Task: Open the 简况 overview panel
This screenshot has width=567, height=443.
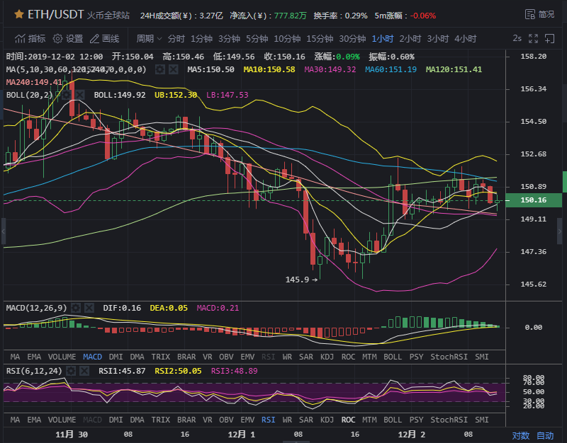Action: (539, 14)
